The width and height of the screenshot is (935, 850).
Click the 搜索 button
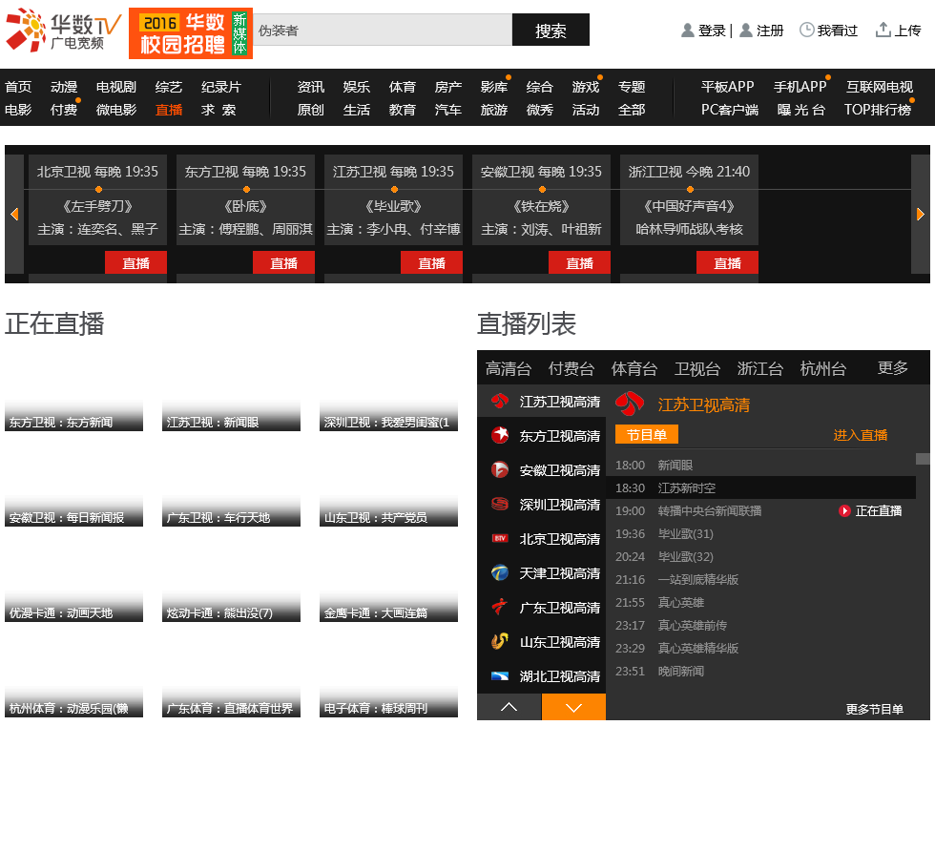pyautogui.click(x=551, y=30)
